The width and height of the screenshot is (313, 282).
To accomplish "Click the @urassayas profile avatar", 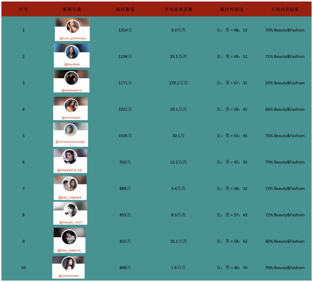I will coord(71,105).
